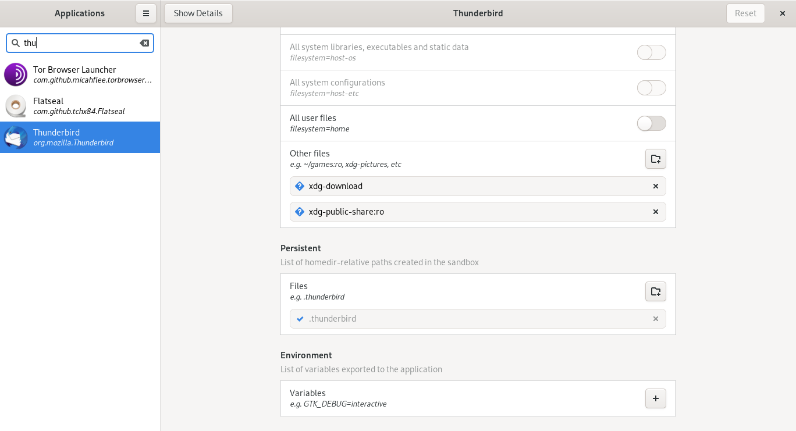
Task: Select Flatseal in the application list
Action: (x=80, y=106)
